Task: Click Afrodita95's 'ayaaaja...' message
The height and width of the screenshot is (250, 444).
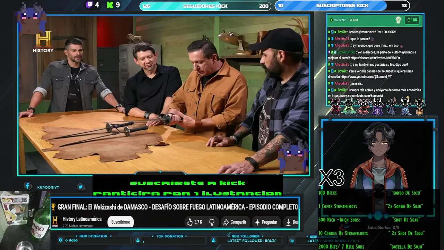Action: [357, 83]
